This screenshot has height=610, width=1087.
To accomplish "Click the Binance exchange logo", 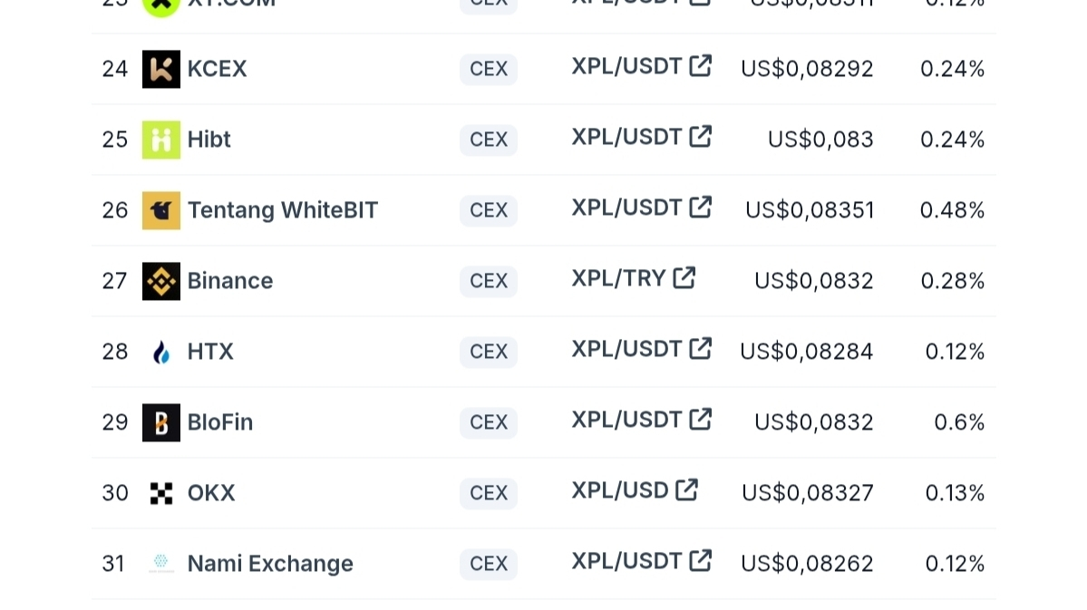I will [x=161, y=281].
